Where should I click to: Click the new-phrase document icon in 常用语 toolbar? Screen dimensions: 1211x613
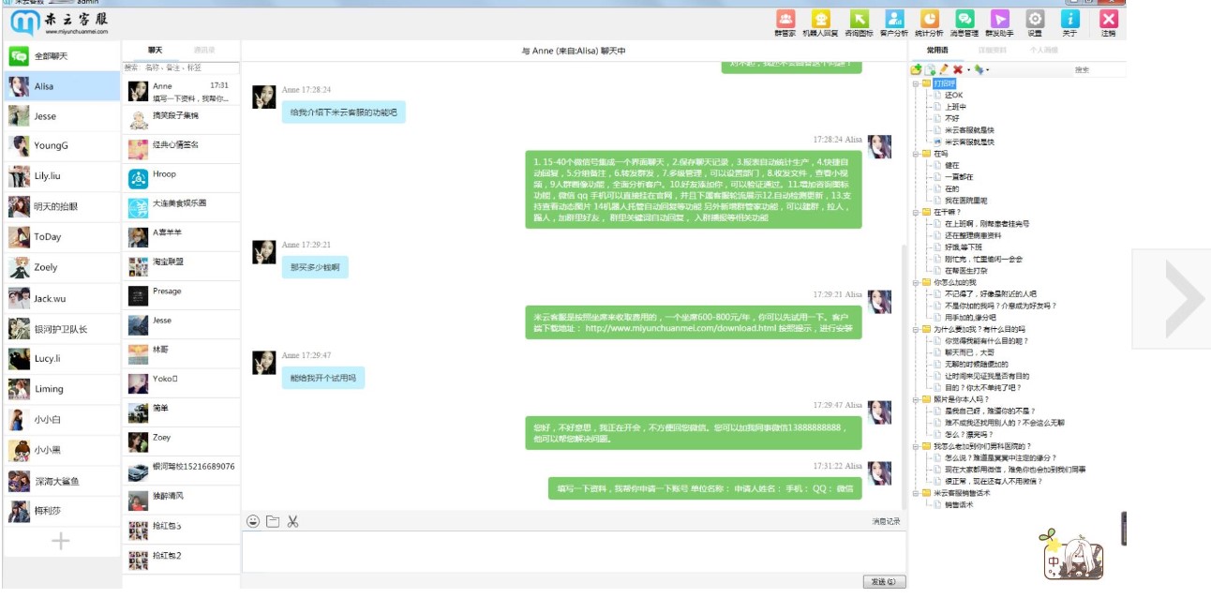(x=931, y=69)
